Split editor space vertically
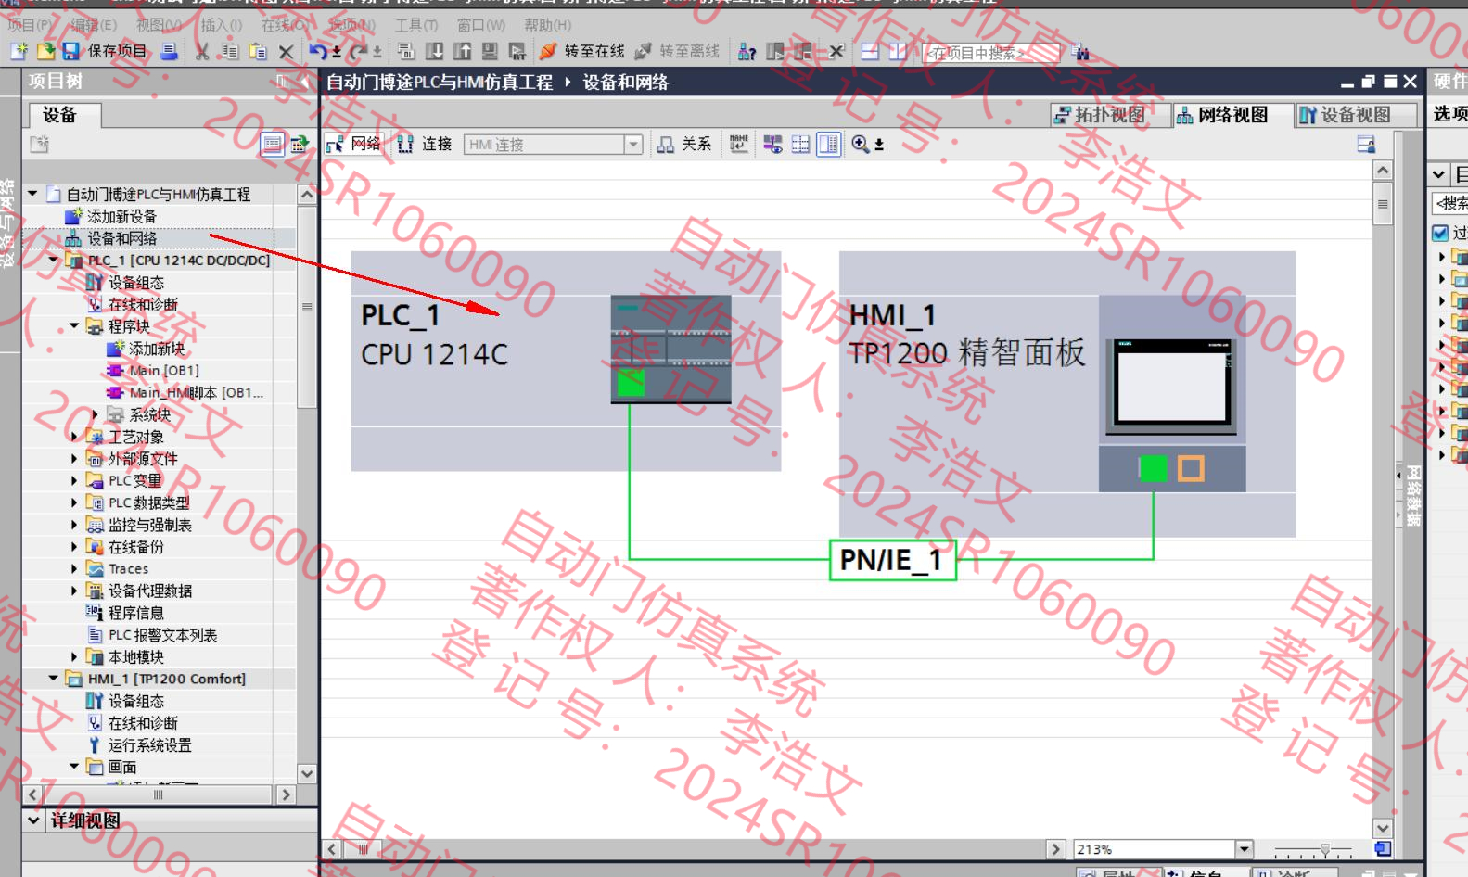This screenshot has height=877, width=1468. point(897,52)
